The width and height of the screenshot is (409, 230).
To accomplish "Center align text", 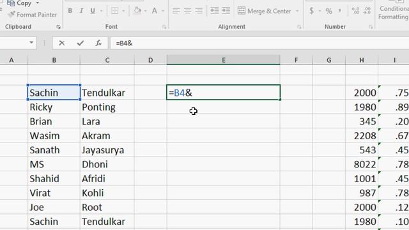I will click(x=187, y=11).
